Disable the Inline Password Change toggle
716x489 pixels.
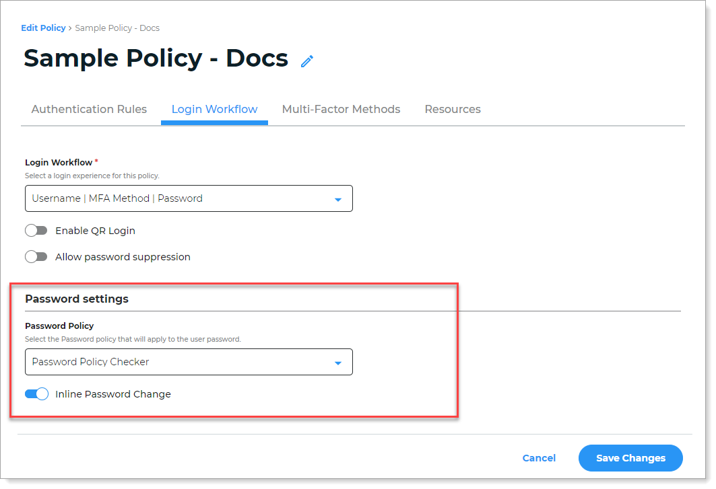coord(36,394)
